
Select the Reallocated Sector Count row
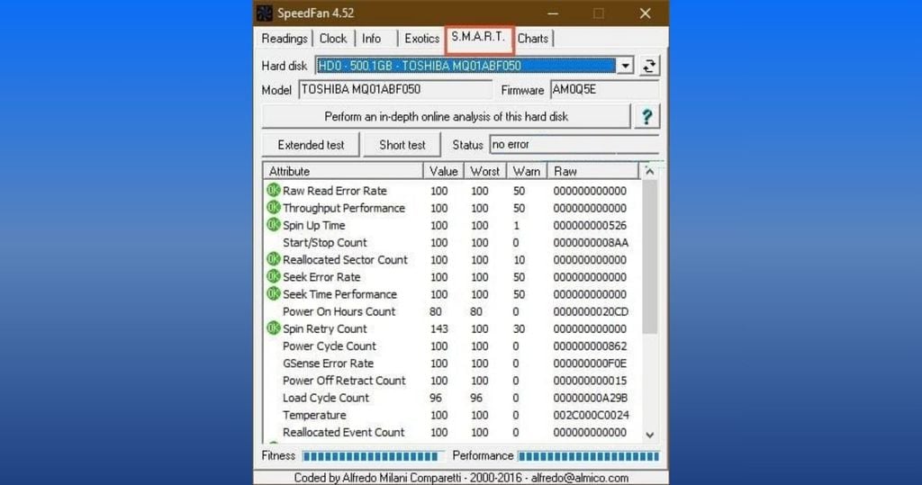pos(452,259)
